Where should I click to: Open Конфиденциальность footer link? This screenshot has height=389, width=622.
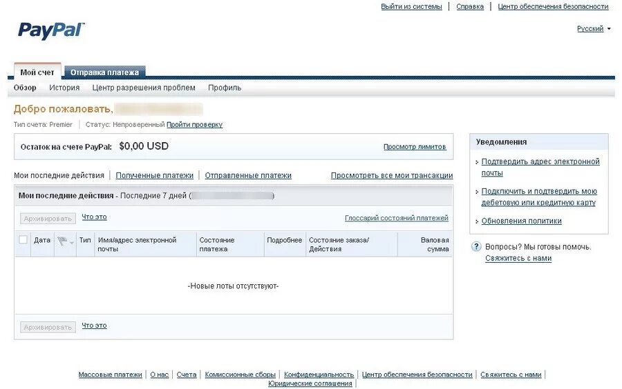[319, 375]
